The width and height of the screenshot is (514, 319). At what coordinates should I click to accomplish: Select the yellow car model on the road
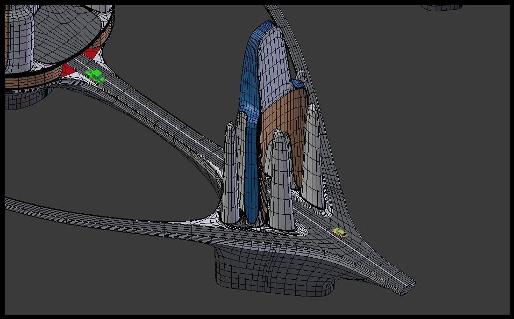click(340, 233)
